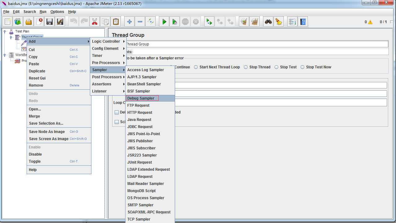Viewport: 396px width, 223px height.
Task: Expand the Listener submenu
Action: coord(108,91)
